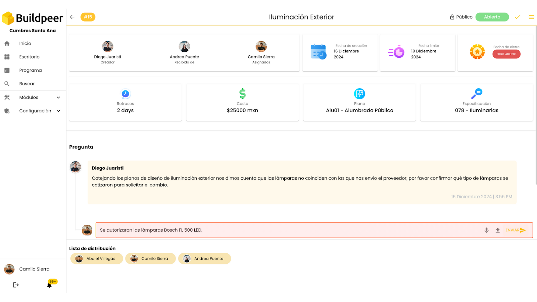
Task: Click the microphone dictation icon
Action: pos(487,230)
